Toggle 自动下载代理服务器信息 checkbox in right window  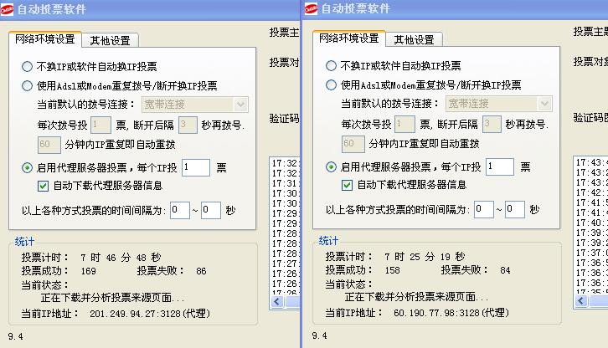tap(347, 185)
